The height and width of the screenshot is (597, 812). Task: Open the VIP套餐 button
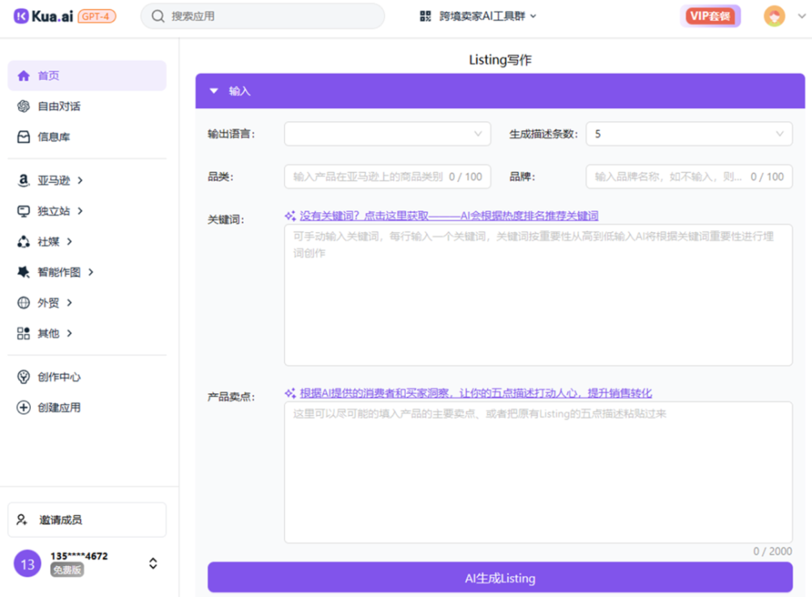click(x=710, y=16)
